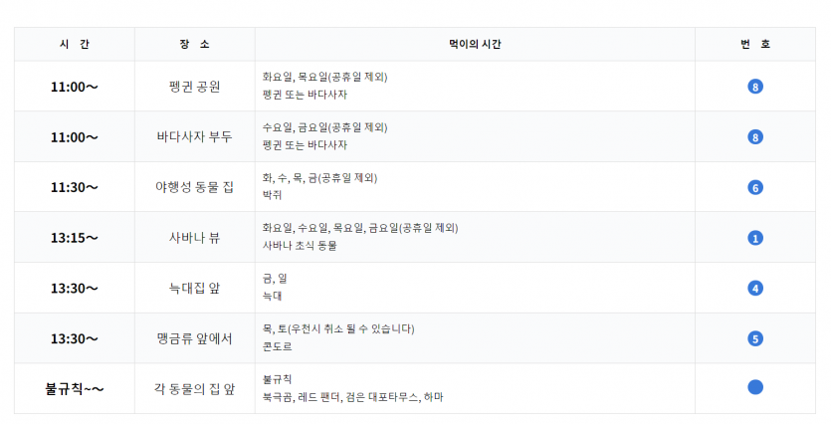Click the 야행성 동물 집 location cell
831x424 pixels.
click(194, 187)
